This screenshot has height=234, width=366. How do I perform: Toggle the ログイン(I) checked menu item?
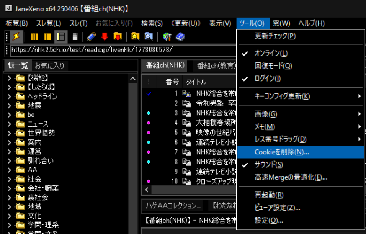click(x=267, y=79)
